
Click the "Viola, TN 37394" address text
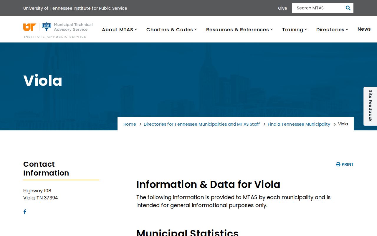(40, 198)
